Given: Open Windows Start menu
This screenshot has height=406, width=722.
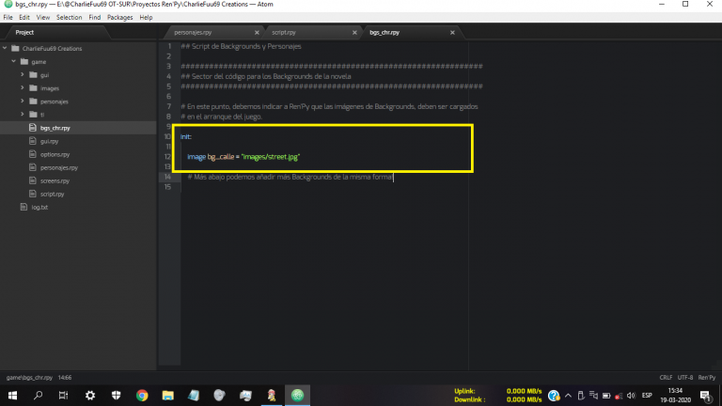Looking at the screenshot, I should (x=12, y=396).
